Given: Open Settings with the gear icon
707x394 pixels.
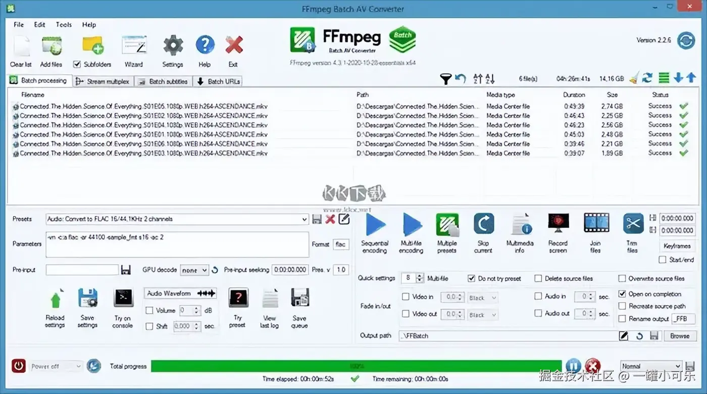Looking at the screenshot, I should tap(173, 46).
